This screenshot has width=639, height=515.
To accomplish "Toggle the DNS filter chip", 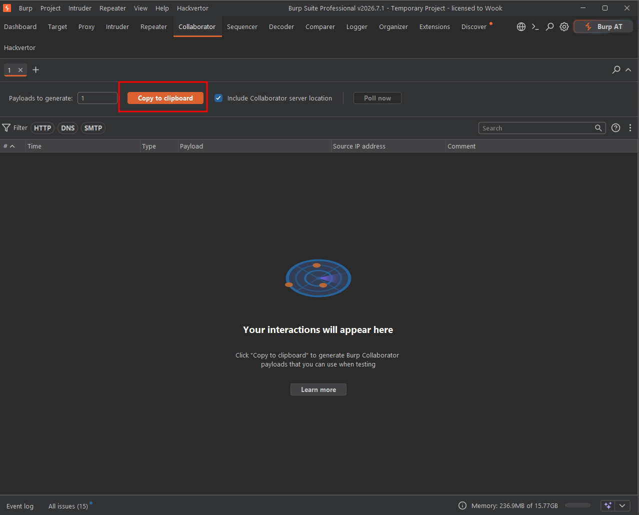I will click(x=68, y=128).
